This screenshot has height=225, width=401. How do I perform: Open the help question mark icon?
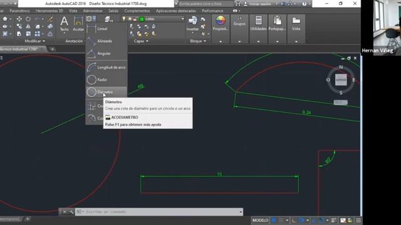(x=304, y=4)
